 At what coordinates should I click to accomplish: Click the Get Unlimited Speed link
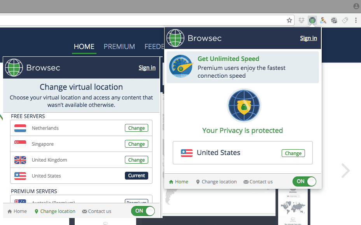point(228,59)
